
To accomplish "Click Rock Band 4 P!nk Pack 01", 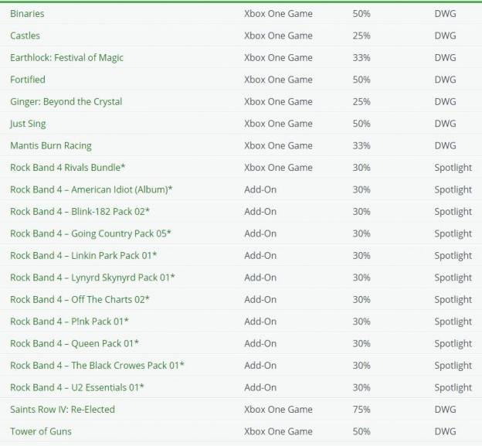I will 70,322.
